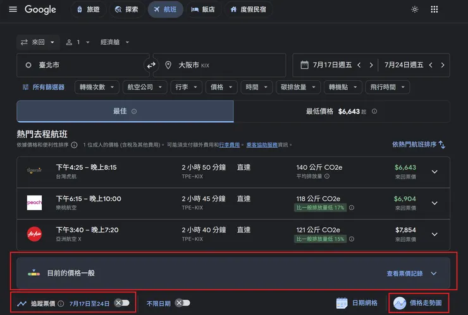Open the 飛行時間 filter dropdown

pyautogui.click(x=388, y=87)
